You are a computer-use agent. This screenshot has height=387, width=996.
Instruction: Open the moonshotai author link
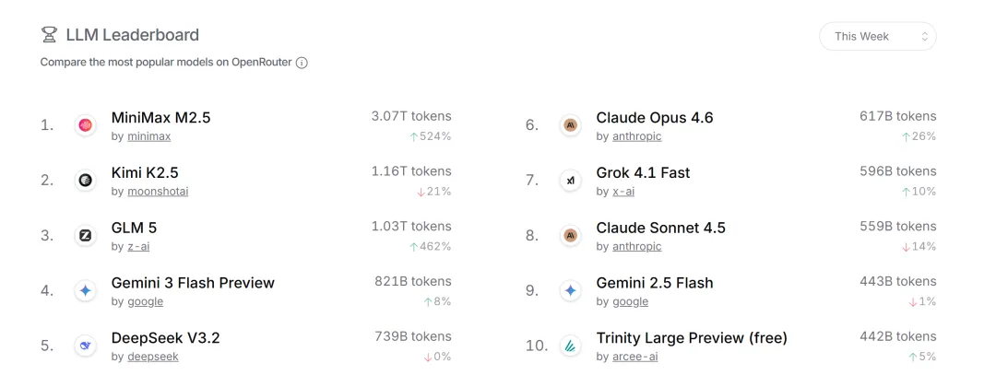(x=157, y=192)
